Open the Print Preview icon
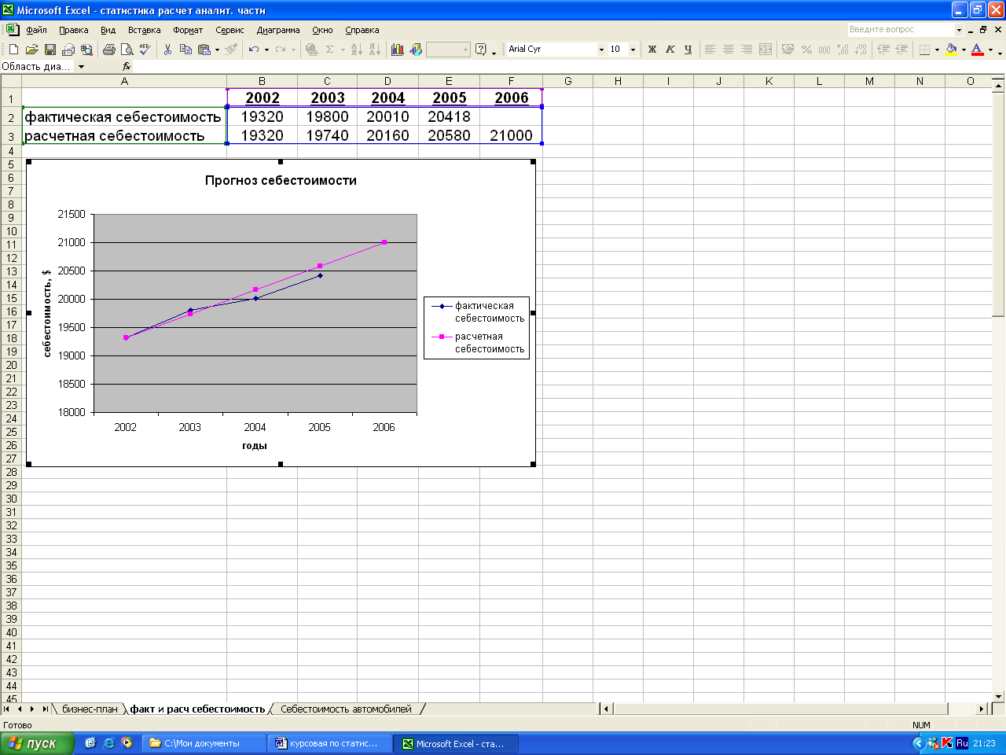The width and height of the screenshot is (1006, 755). click(x=127, y=50)
